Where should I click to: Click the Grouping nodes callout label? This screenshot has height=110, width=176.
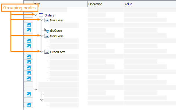click(x=19, y=8)
